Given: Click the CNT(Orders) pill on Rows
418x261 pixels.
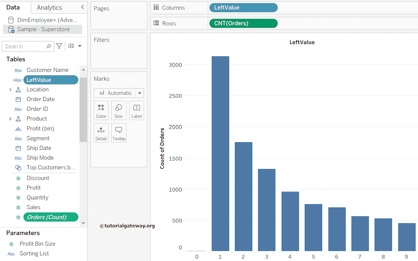Looking at the screenshot, I should tap(243, 23).
